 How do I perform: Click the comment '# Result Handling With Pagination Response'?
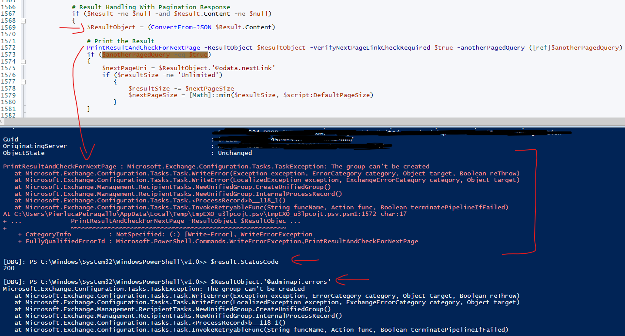(x=151, y=7)
